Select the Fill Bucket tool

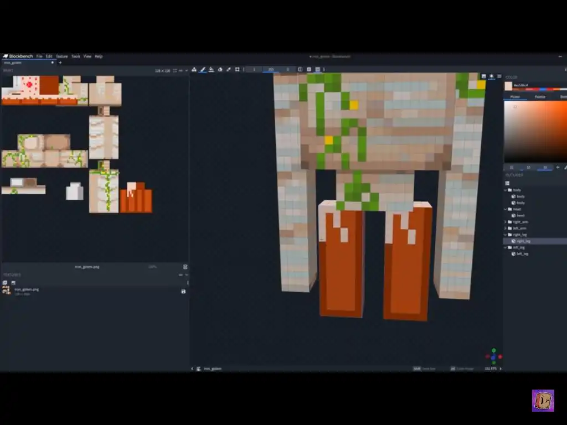(211, 69)
